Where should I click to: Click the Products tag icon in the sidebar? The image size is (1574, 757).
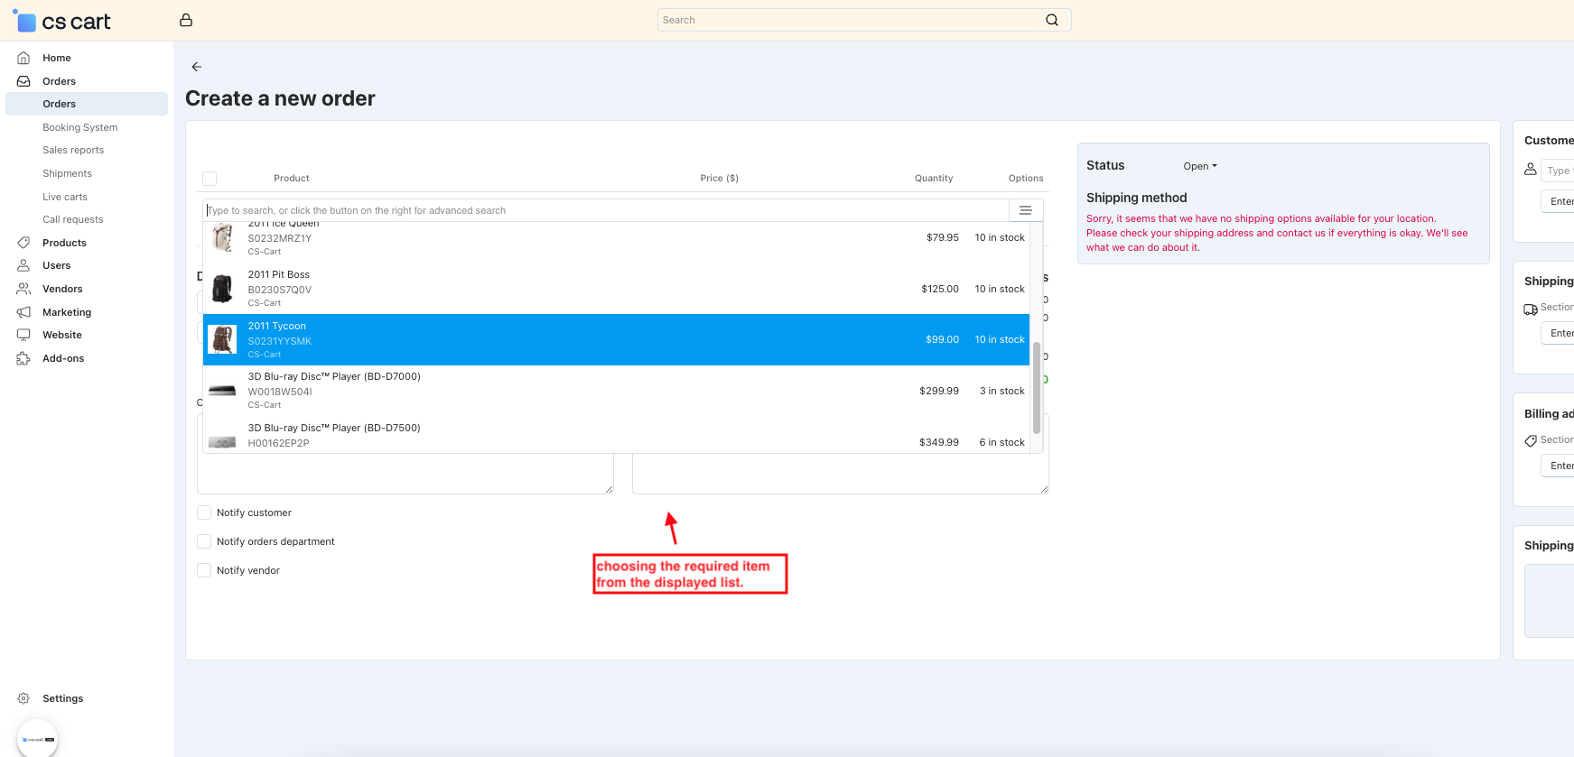point(23,243)
